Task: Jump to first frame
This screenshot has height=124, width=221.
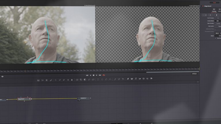Action: click(87, 75)
